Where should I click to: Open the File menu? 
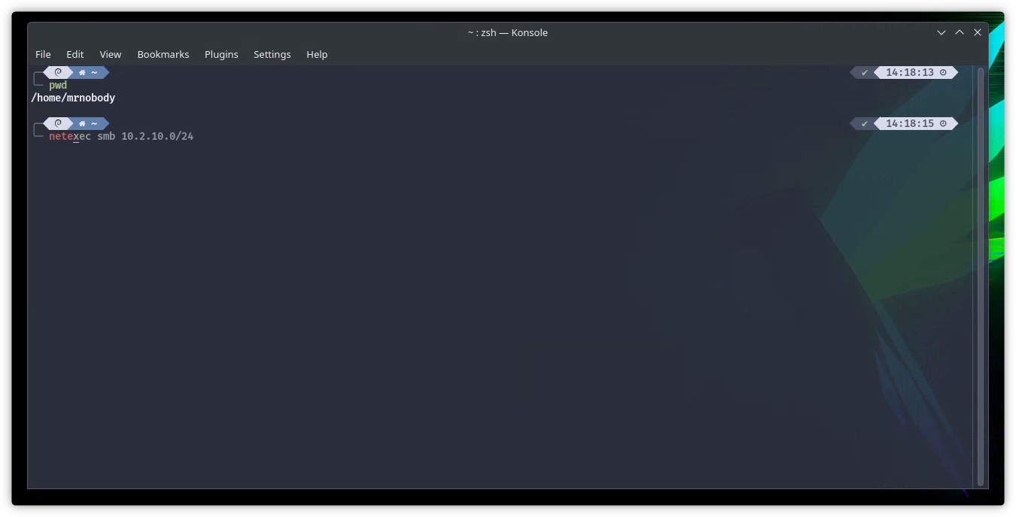(43, 54)
